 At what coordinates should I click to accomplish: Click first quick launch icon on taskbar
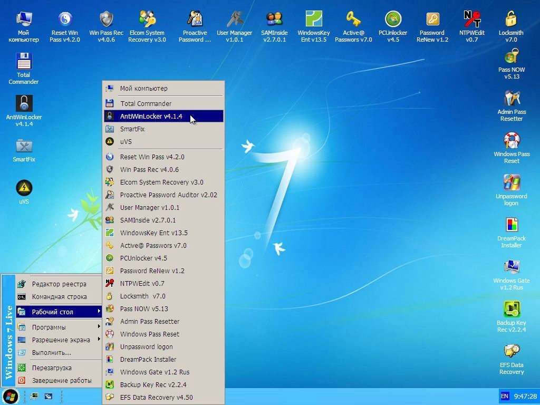(34, 396)
